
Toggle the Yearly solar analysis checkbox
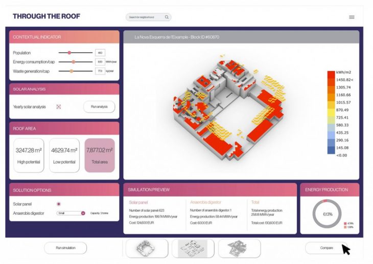[59, 107]
